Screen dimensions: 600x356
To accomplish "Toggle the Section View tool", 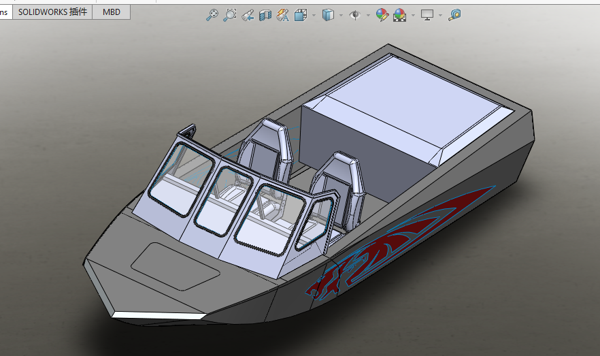I will (x=265, y=14).
